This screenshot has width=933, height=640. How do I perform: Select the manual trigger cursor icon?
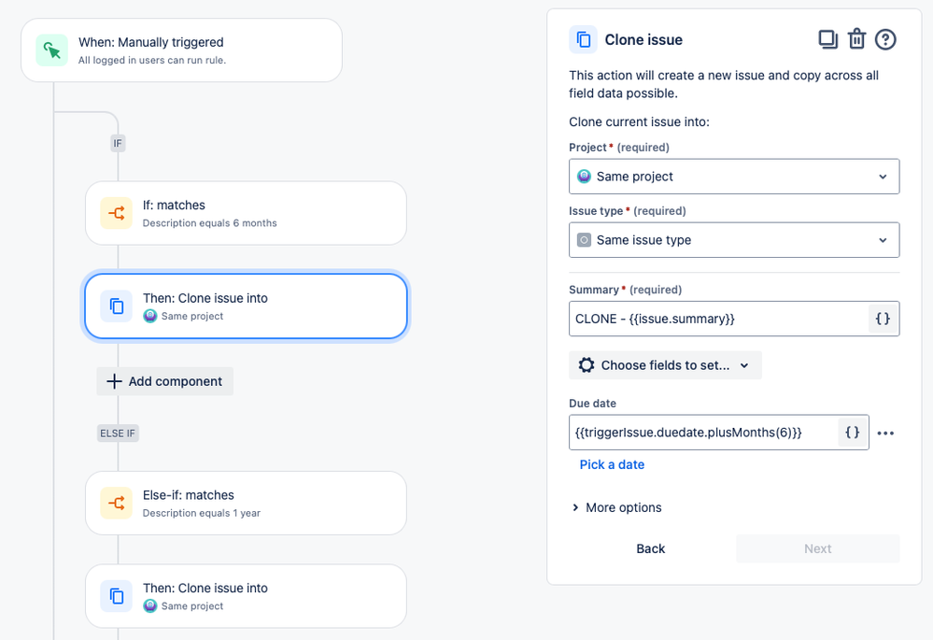(52, 50)
